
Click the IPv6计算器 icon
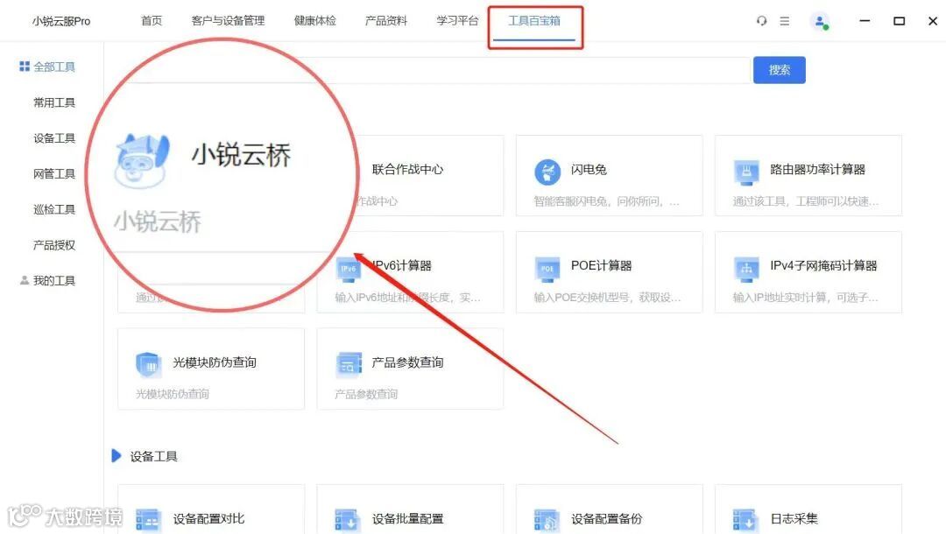click(x=348, y=269)
